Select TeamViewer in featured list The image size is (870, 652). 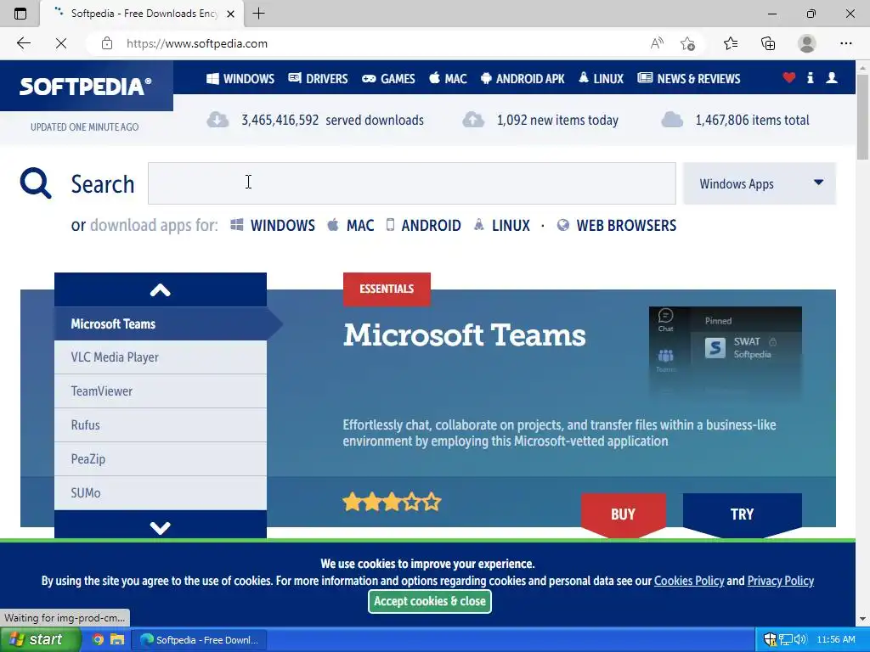[161, 391]
